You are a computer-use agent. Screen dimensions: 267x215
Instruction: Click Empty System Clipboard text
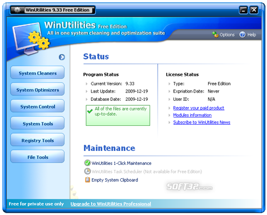[115, 180]
